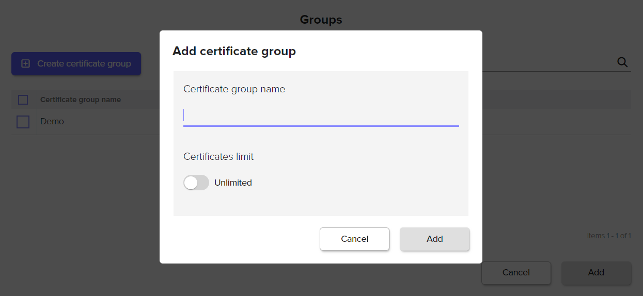Select the Demo group name in the table
This screenshot has width=643, height=296.
(52, 122)
